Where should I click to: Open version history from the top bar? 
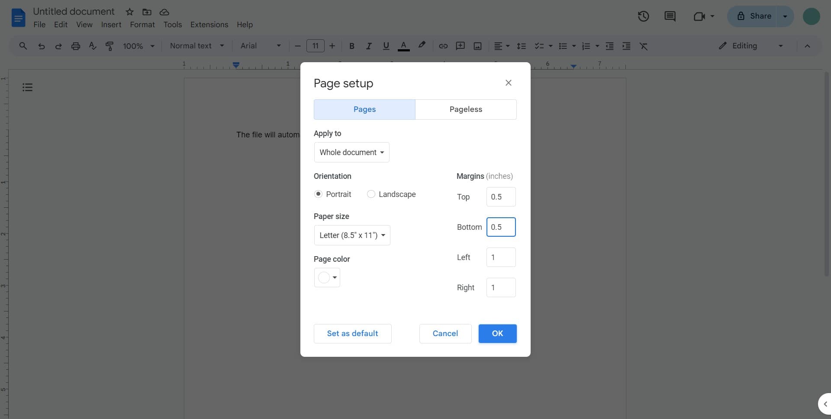[643, 16]
